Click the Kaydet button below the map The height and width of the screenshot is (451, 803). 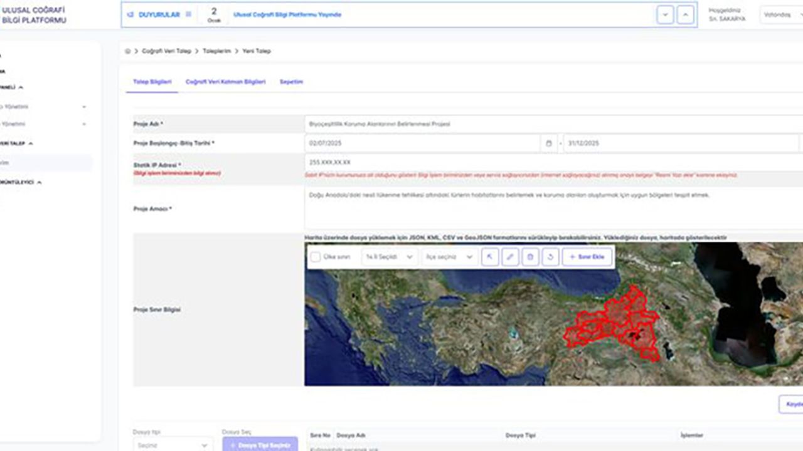[x=791, y=404]
